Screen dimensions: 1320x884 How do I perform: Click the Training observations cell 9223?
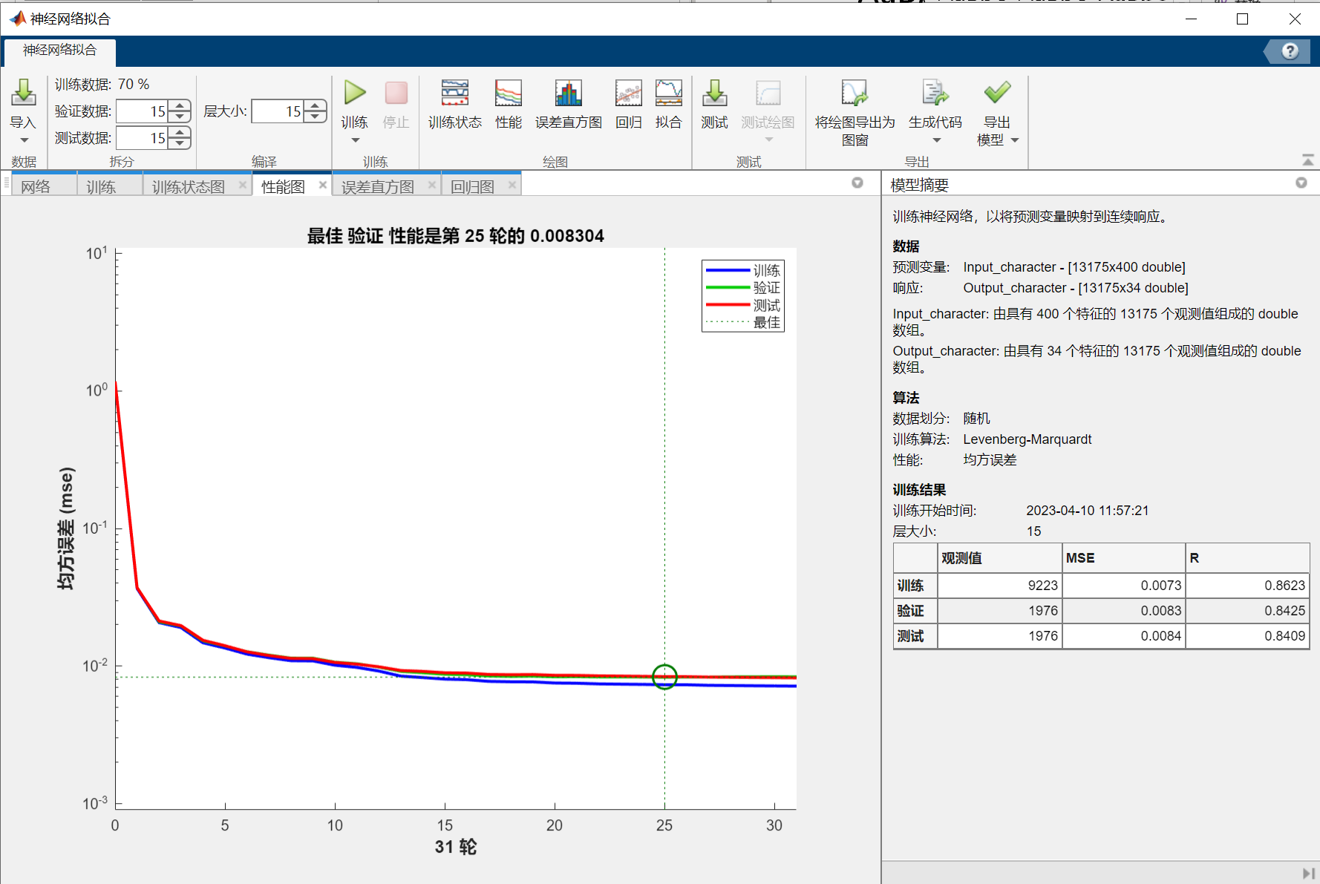point(999,586)
